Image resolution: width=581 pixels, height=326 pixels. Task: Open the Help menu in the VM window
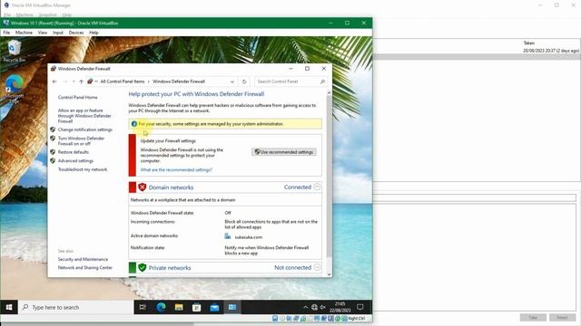(94, 33)
